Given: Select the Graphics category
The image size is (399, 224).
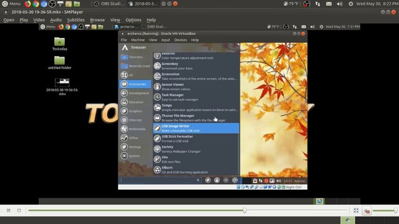Looking at the screenshot, I should 135,111.
